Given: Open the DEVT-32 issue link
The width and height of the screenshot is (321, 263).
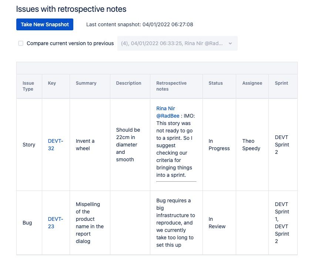Looking at the screenshot, I should pyautogui.click(x=51, y=145).
